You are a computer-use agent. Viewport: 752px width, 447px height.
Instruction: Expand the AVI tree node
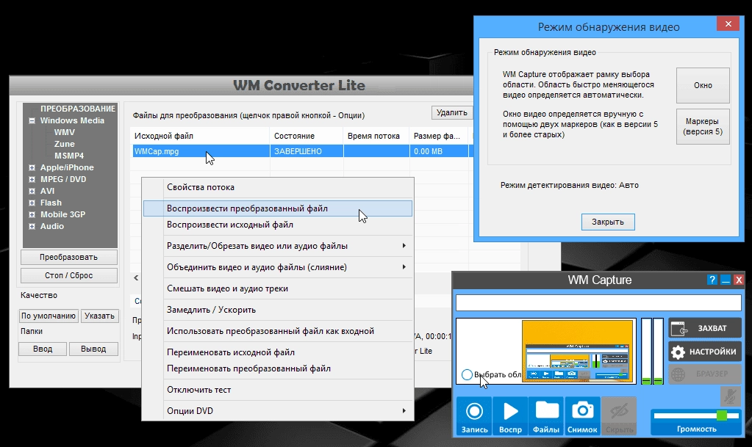click(x=32, y=191)
